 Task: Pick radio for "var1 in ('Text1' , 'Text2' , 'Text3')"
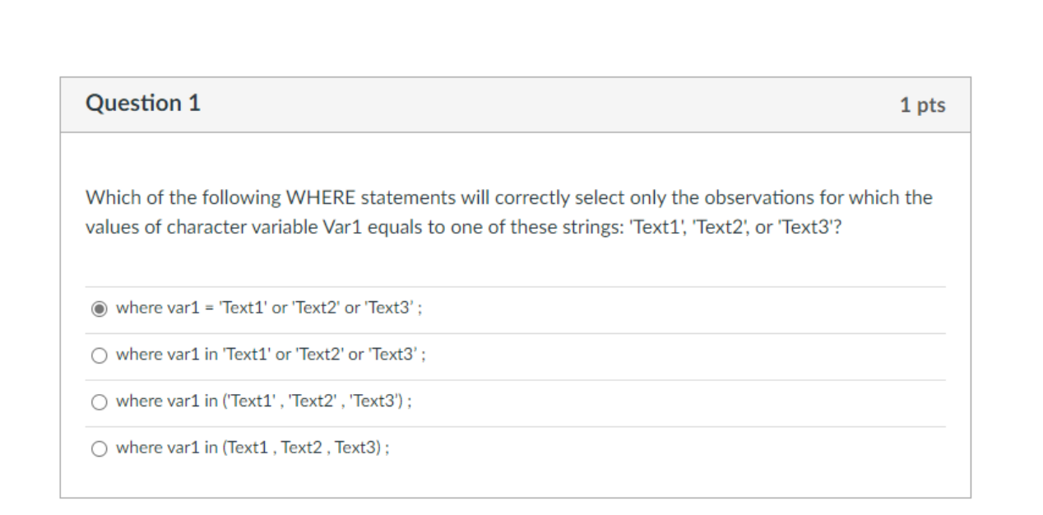click(x=99, y=402)
